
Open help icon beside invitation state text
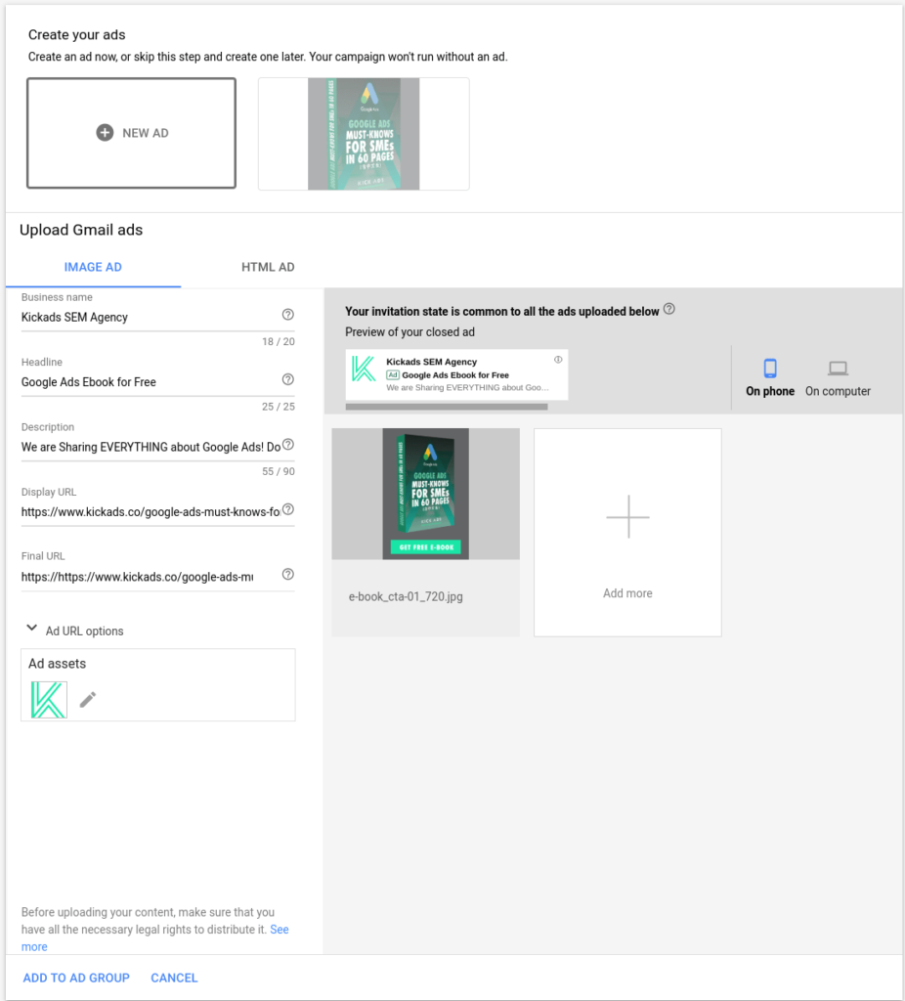click(x=668, y=309)
